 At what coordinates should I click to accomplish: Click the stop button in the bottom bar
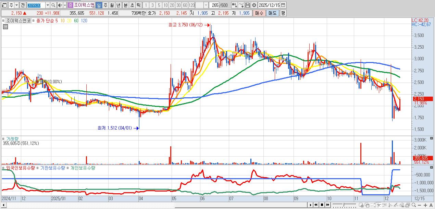click(x=322, y=205)
